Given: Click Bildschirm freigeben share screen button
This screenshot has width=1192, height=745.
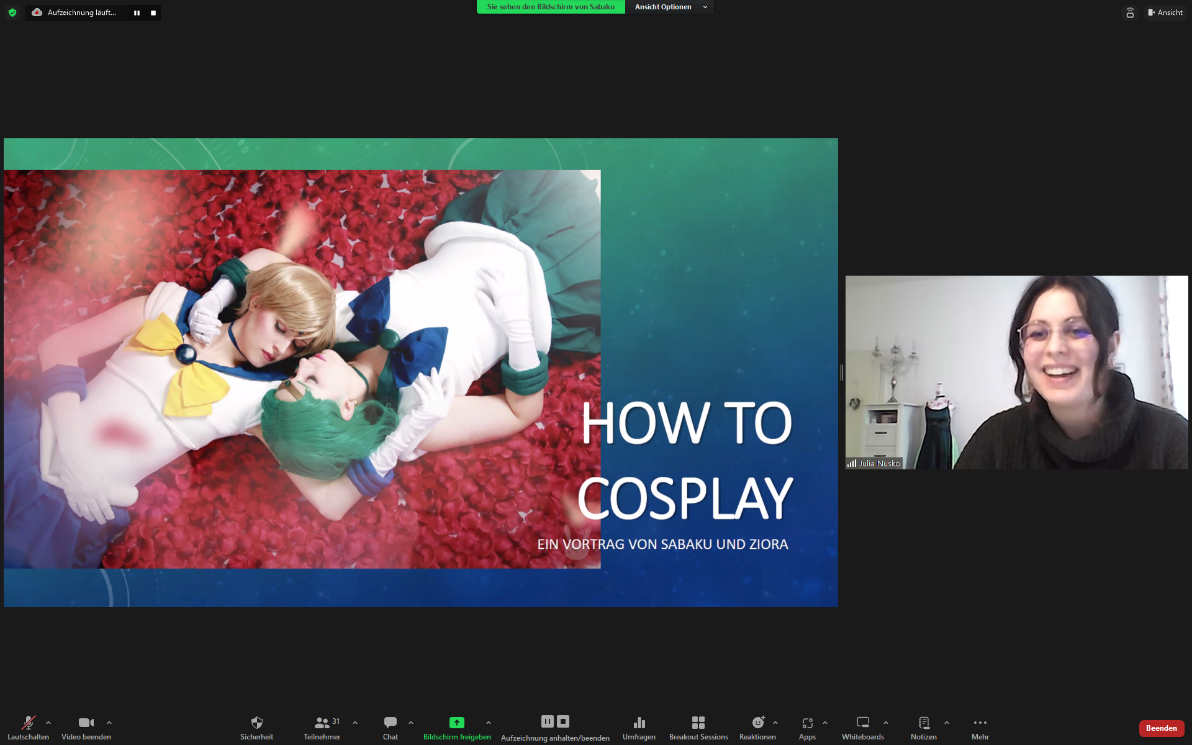Looking at the screenshot, I should tap(457, 728).
